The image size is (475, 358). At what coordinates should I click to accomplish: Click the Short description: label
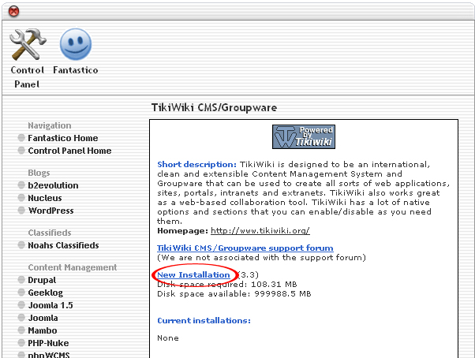(196, 165)
